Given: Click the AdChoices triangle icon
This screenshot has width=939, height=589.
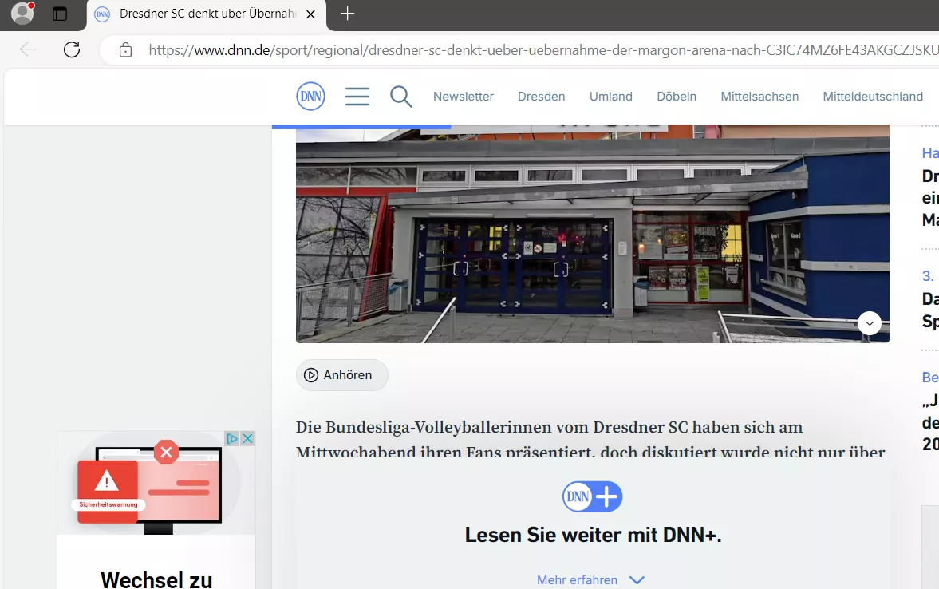Looking at the screenshot, I should (232, 438).
